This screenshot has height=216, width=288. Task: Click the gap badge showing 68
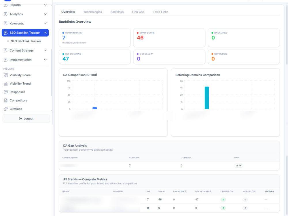click(238, 166)
